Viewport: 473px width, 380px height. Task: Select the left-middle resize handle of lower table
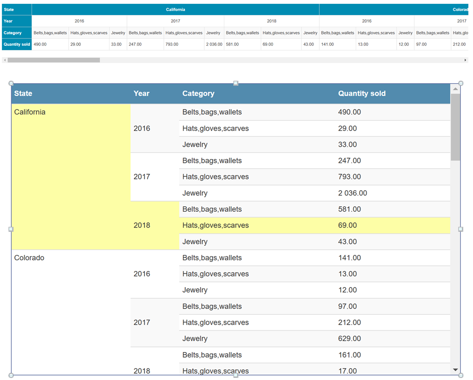click(11, 229)
